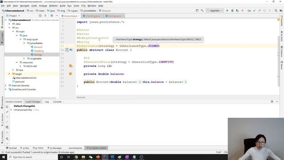Open Windows Task View from the taskbar
This screenshot has height=160, width=284.
coord(69,157)
